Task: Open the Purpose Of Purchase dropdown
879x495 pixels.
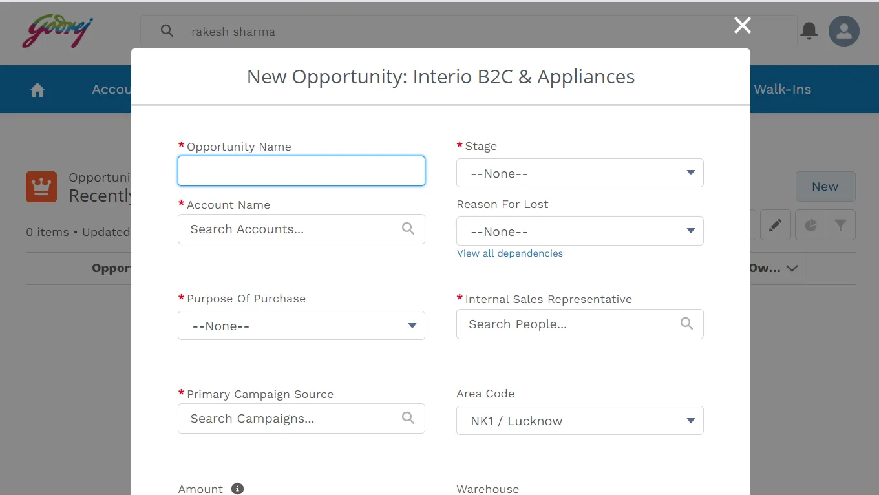Action: [x=301, y=326]
